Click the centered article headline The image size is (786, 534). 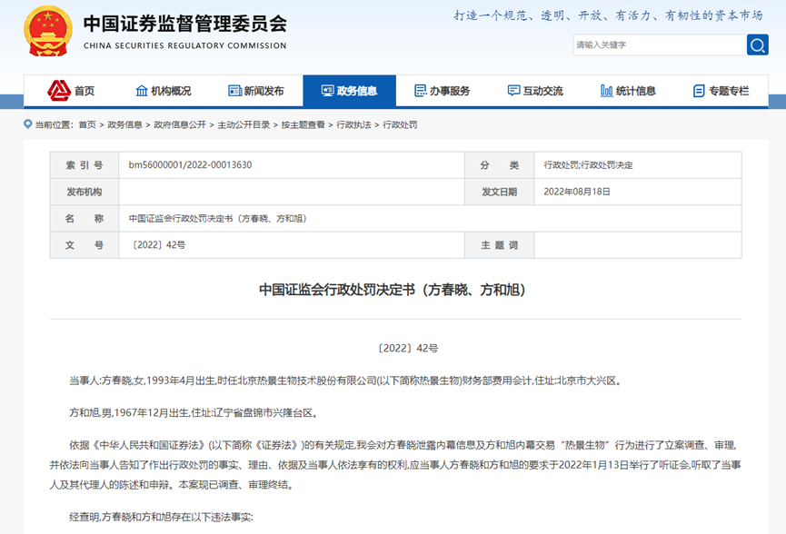pyautogui.click(x=392, y=290)
